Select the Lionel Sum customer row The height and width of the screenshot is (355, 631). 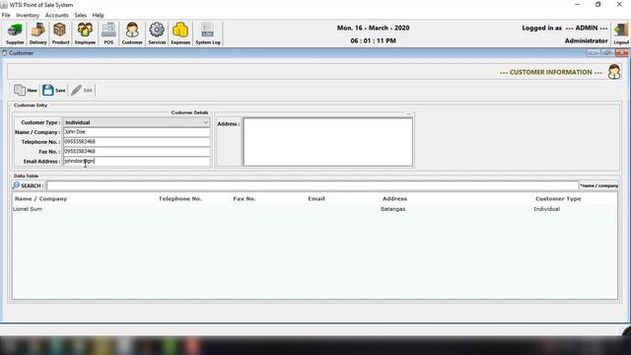(315, 209)
